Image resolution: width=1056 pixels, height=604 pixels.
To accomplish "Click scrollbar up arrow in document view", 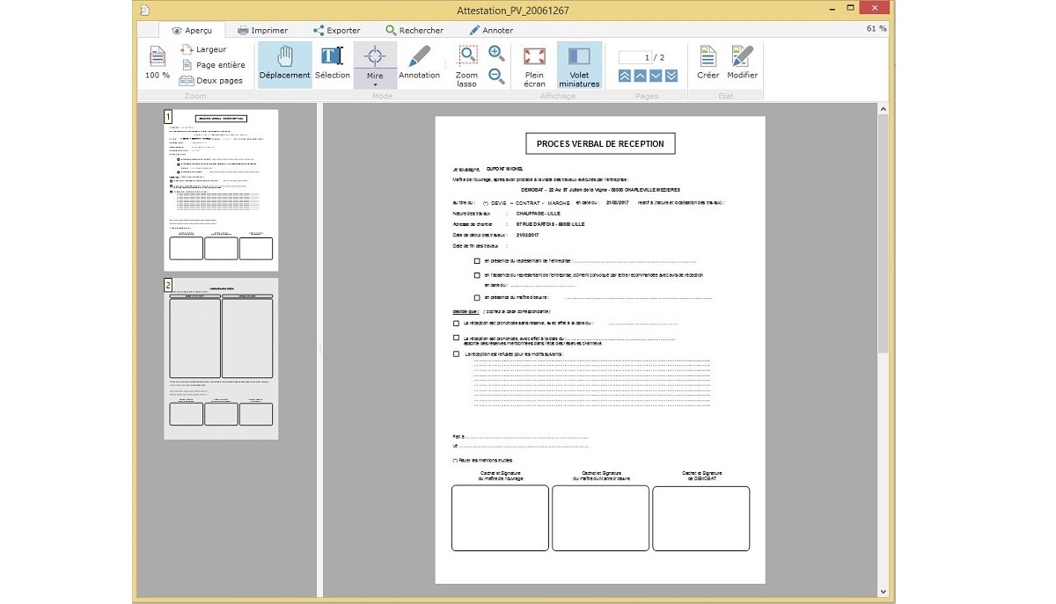I will pos(883,109).
